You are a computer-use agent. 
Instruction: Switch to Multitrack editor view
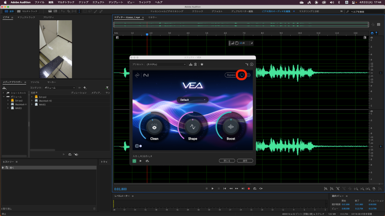[27, 11]
